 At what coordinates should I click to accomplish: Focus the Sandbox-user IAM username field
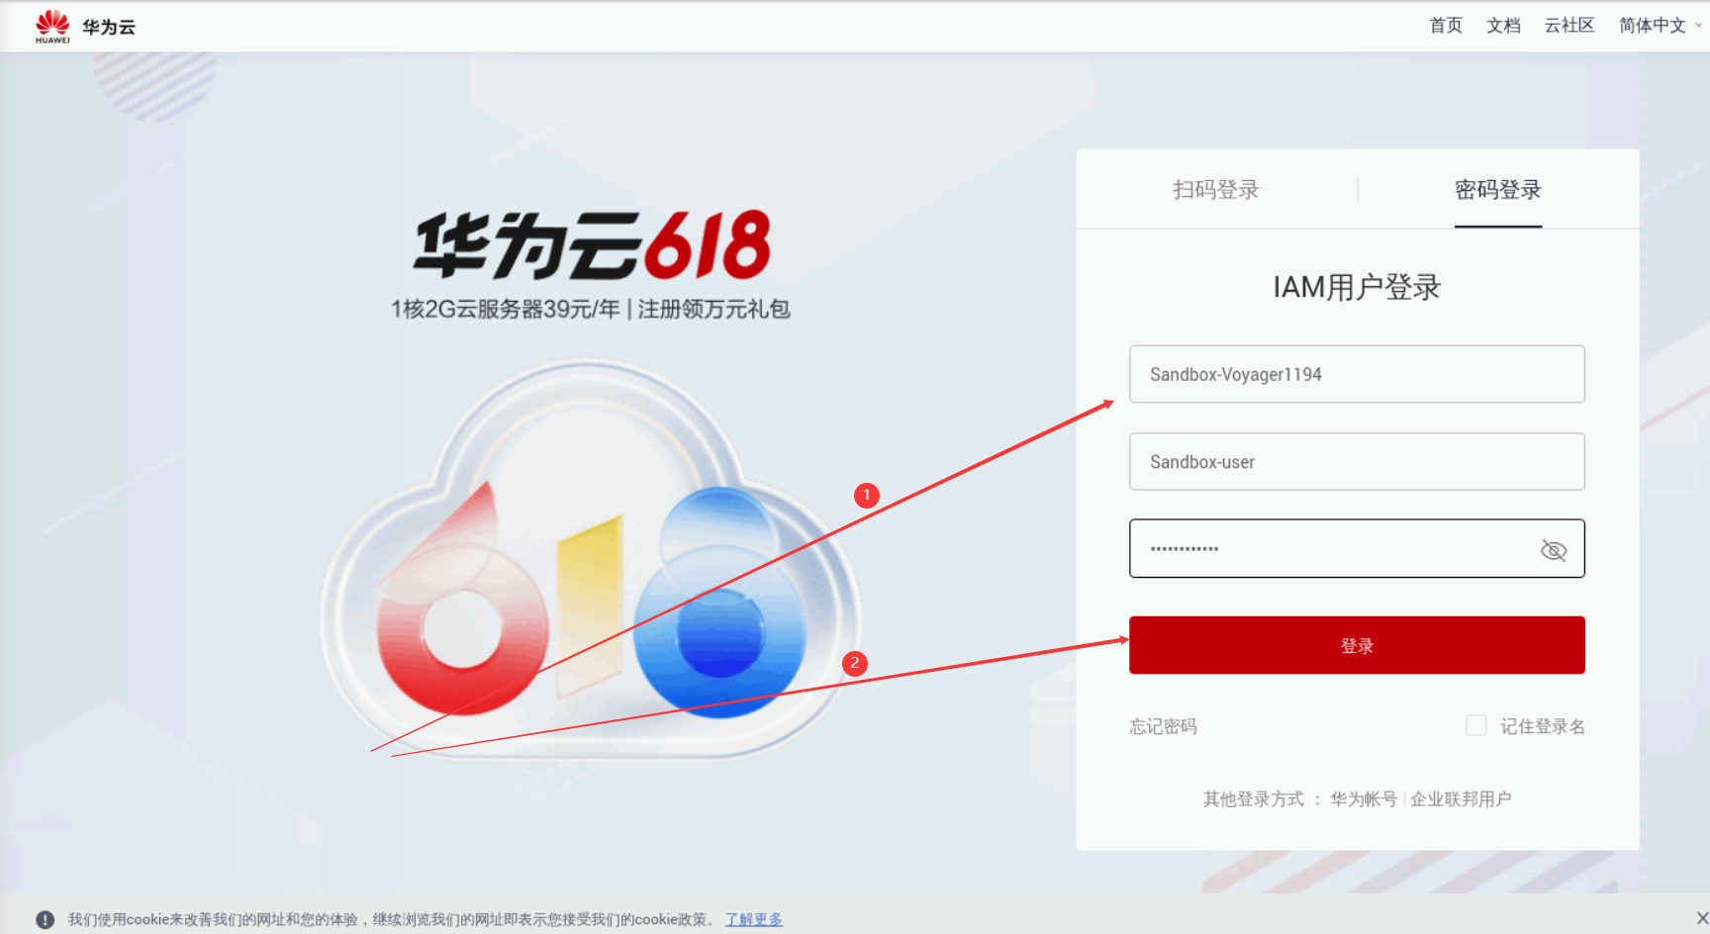click(x=1357, y=461)
